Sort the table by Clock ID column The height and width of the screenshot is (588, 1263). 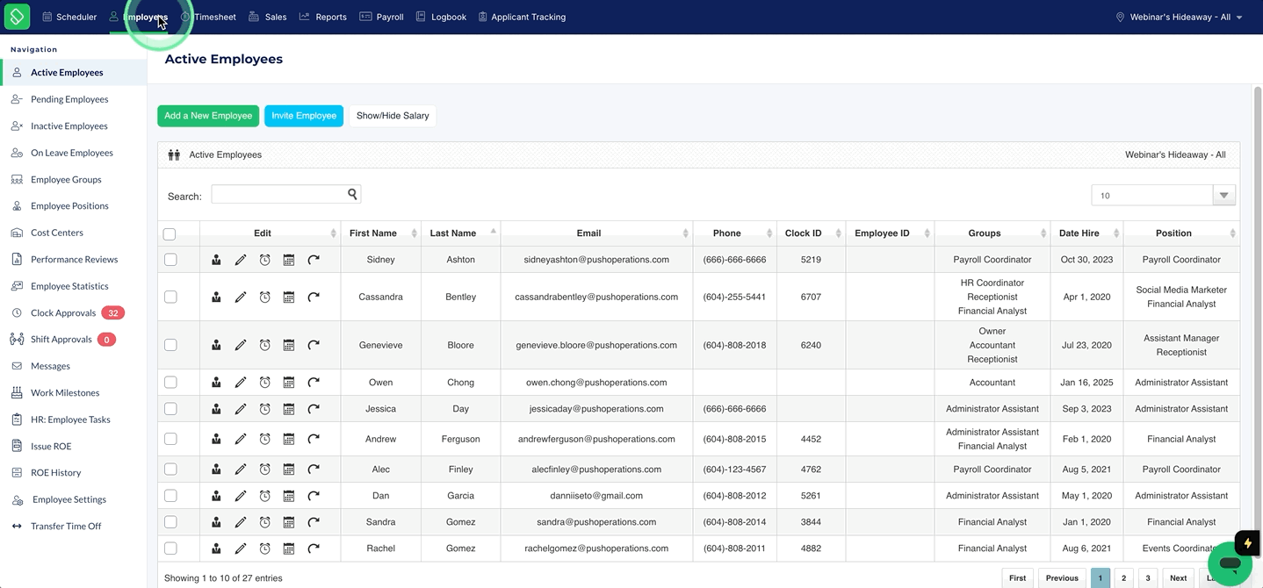point(811,233)
